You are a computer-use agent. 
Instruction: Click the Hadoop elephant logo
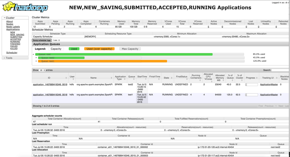[x=25, y=7]
